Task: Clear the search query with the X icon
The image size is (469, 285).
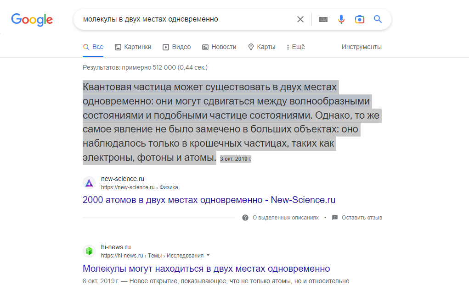Action: (300, 19)
